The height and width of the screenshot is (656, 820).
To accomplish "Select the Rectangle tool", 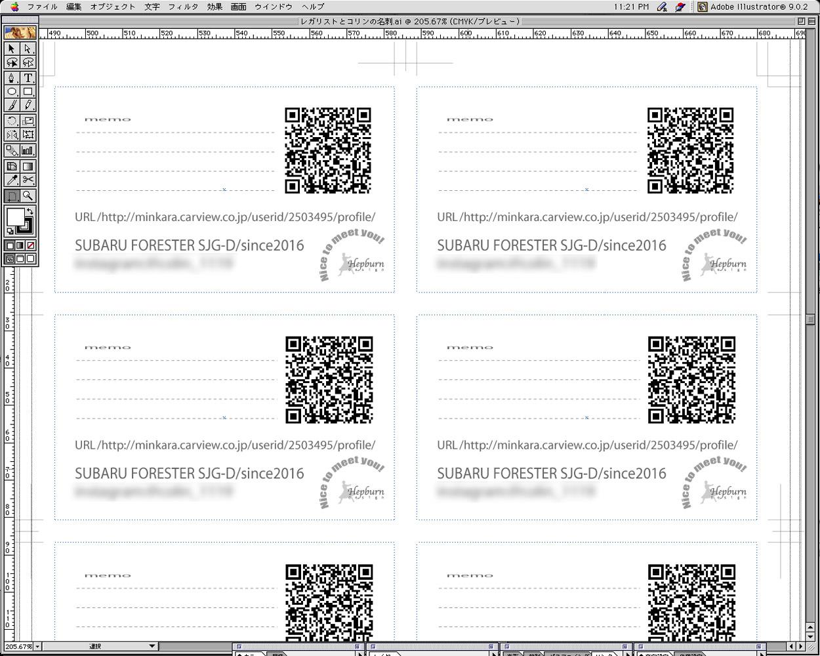I will point(28,92).
